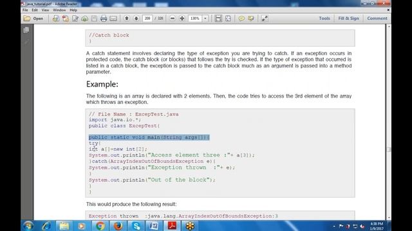Click the highlight text icon
The image size is (412, 231).
(x=251, y=19)
